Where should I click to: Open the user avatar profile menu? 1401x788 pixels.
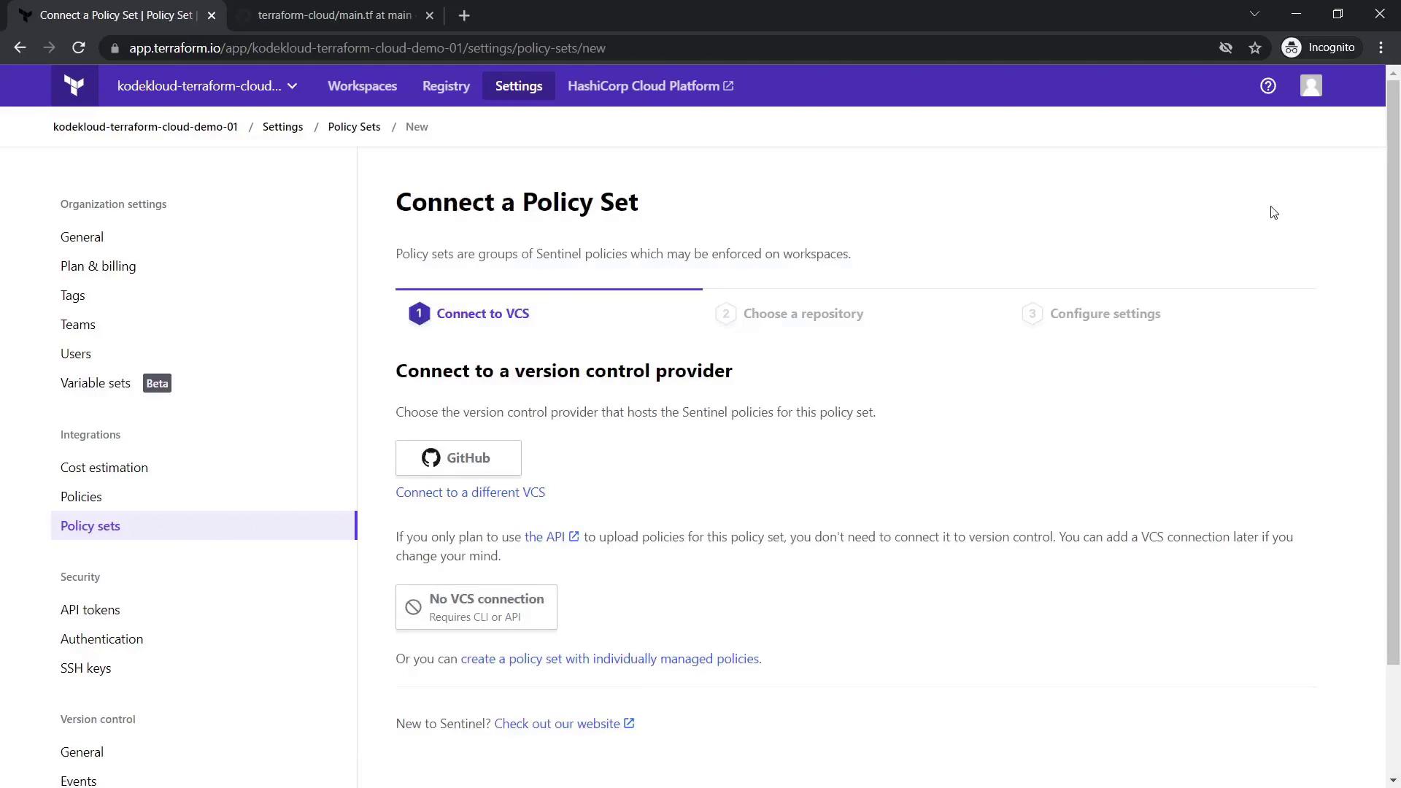(x=1311, y=86)
